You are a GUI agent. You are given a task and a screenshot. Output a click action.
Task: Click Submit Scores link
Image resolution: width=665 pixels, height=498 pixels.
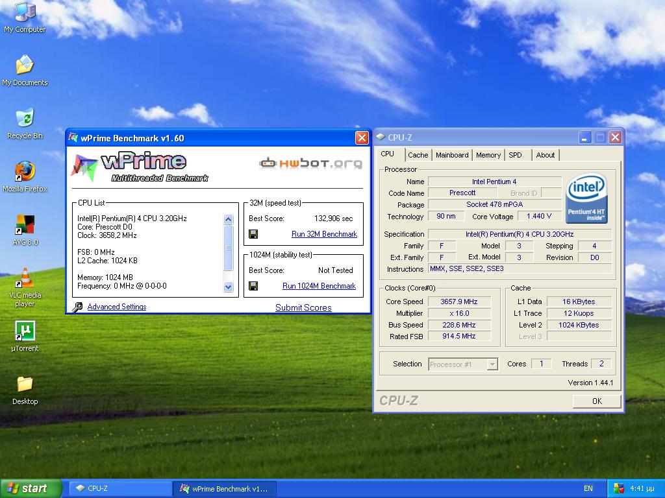(x=303, y=308)
